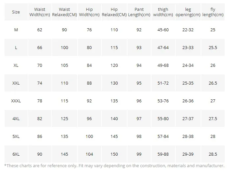Image resolution: width=228 pixels, height=180 pixels.
Task: Click the Size column header
Action: pyautogui.click(x=16, y=12)
